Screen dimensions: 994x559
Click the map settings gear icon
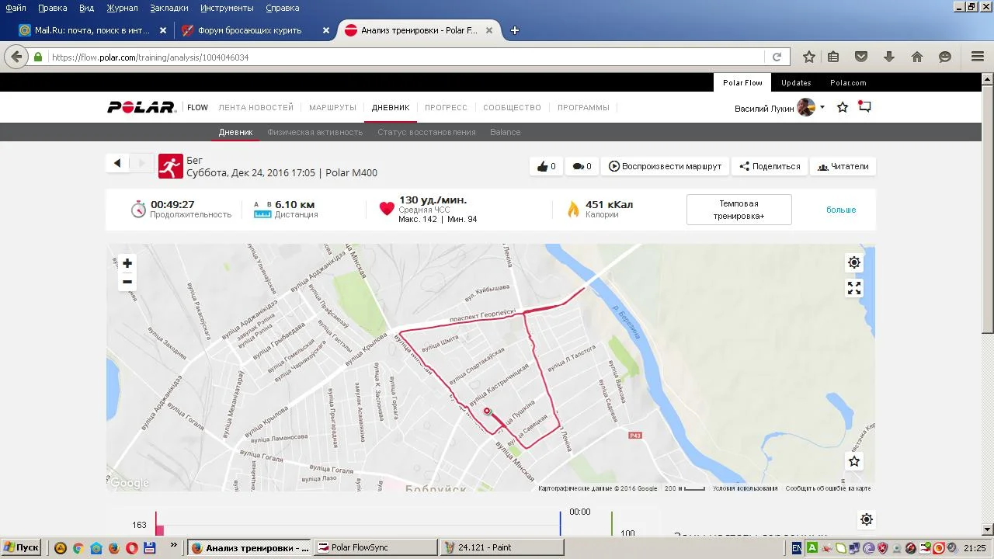tap(854, 262)
